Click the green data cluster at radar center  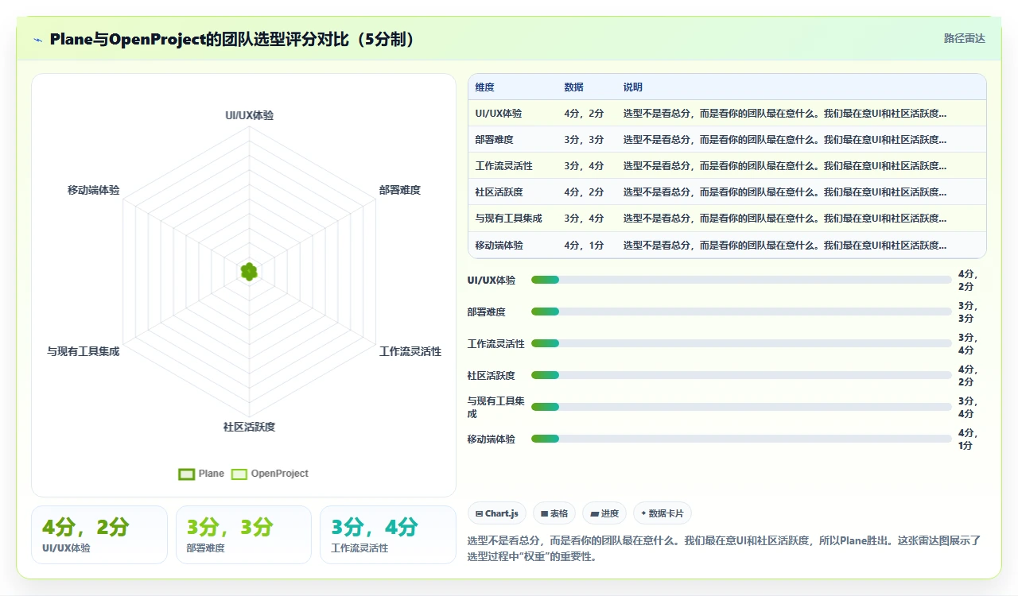tap(249, 272)
